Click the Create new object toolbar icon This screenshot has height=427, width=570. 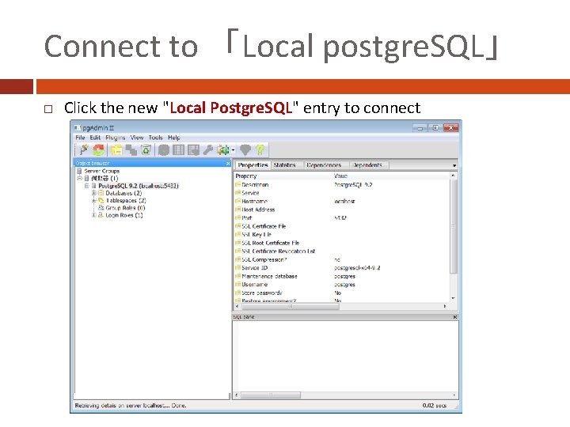131,149
